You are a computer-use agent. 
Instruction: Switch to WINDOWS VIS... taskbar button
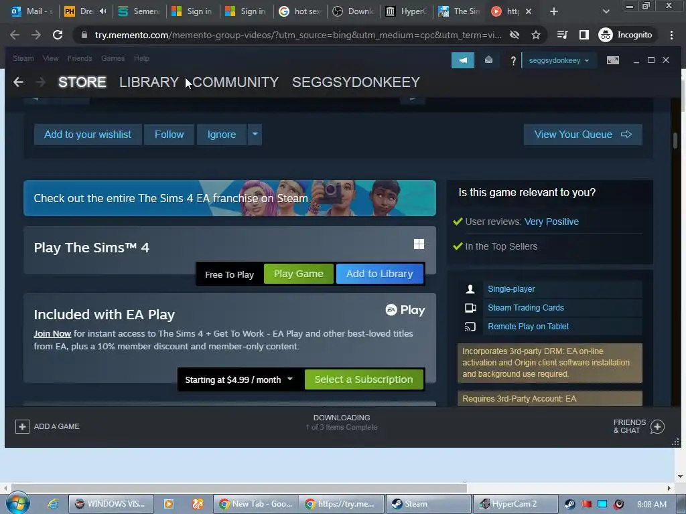tap(111, 504)
